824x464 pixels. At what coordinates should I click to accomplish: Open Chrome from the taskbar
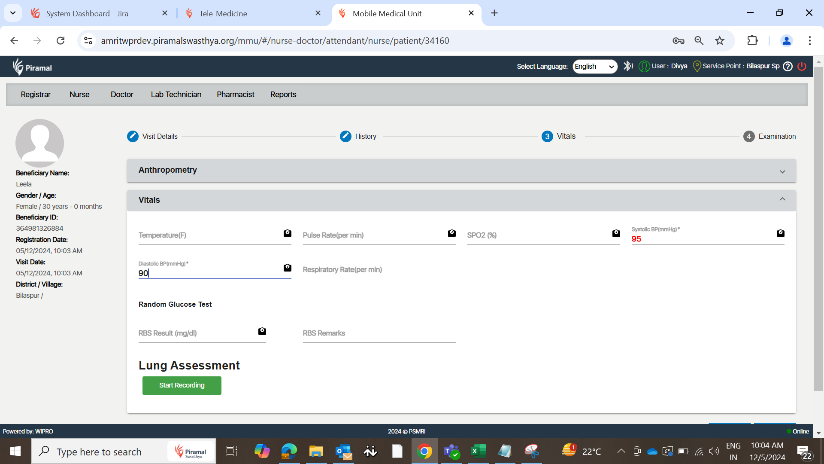(x=424, y=451)
